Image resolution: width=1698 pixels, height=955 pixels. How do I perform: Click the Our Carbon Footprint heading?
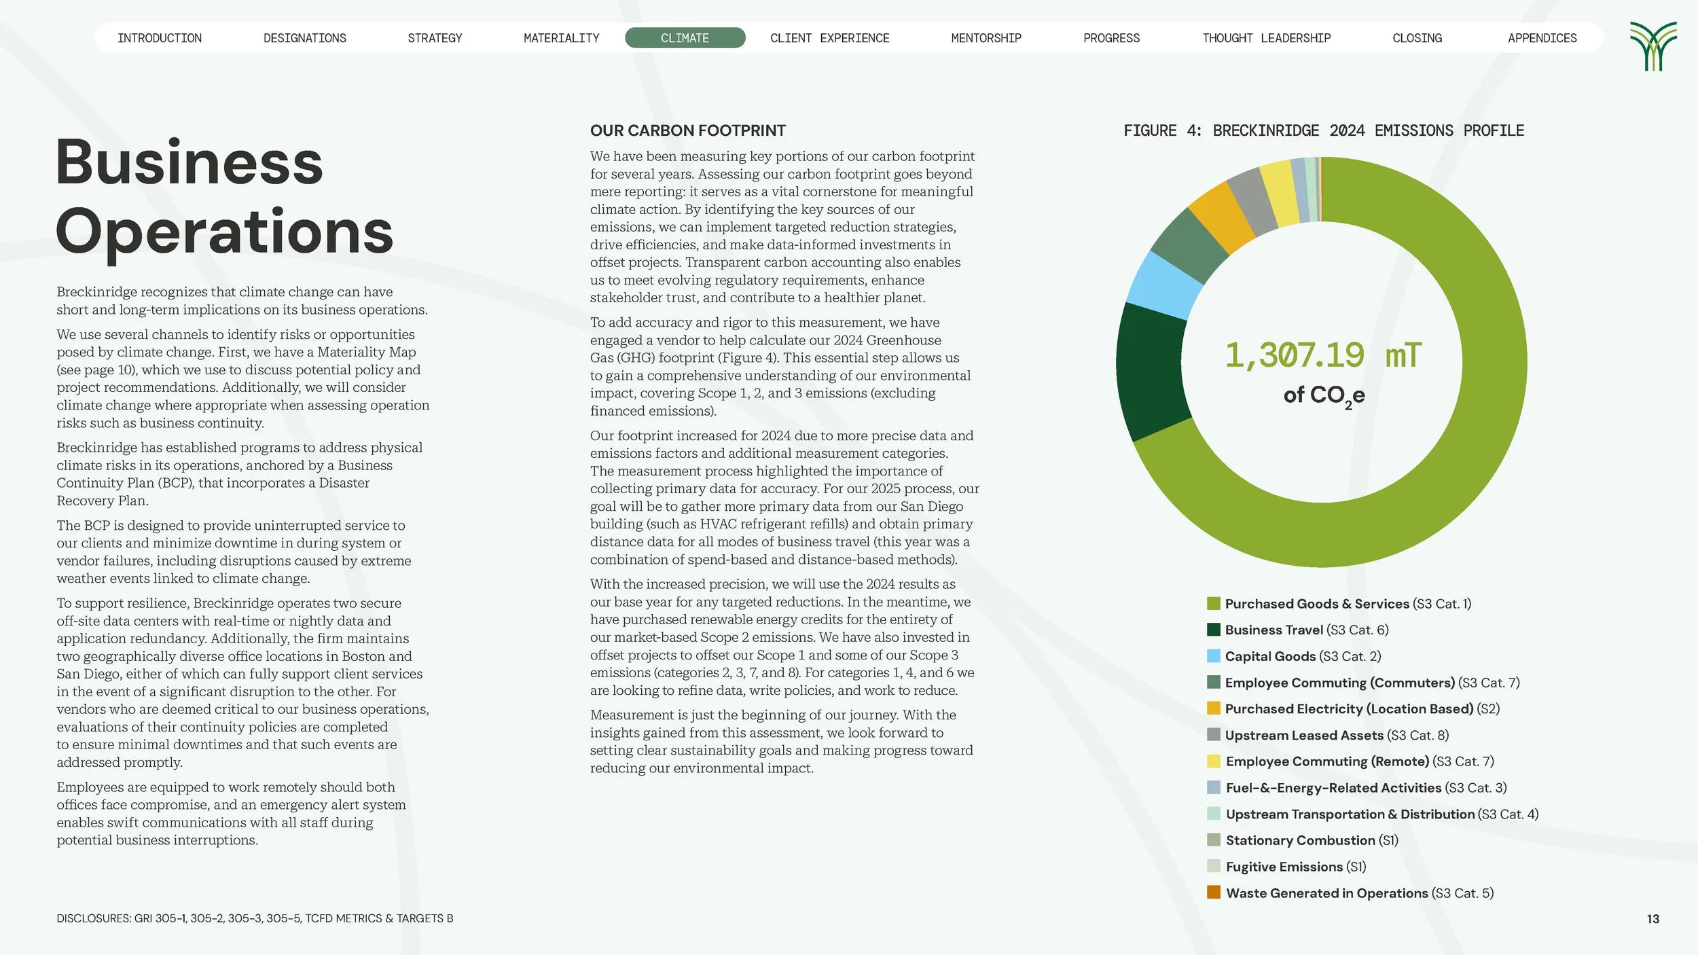point(687,130)
